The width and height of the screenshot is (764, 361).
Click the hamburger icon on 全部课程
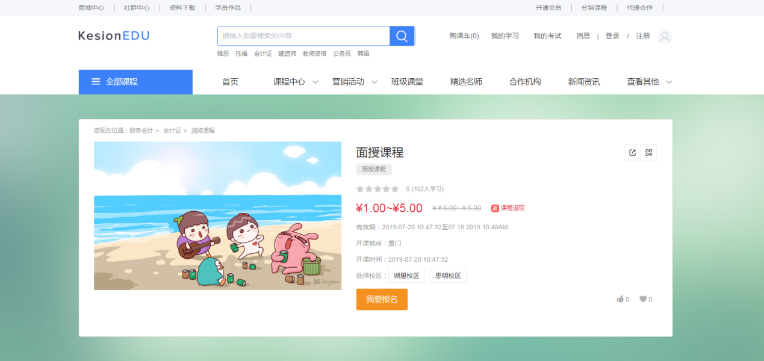[x=95, y=81]
